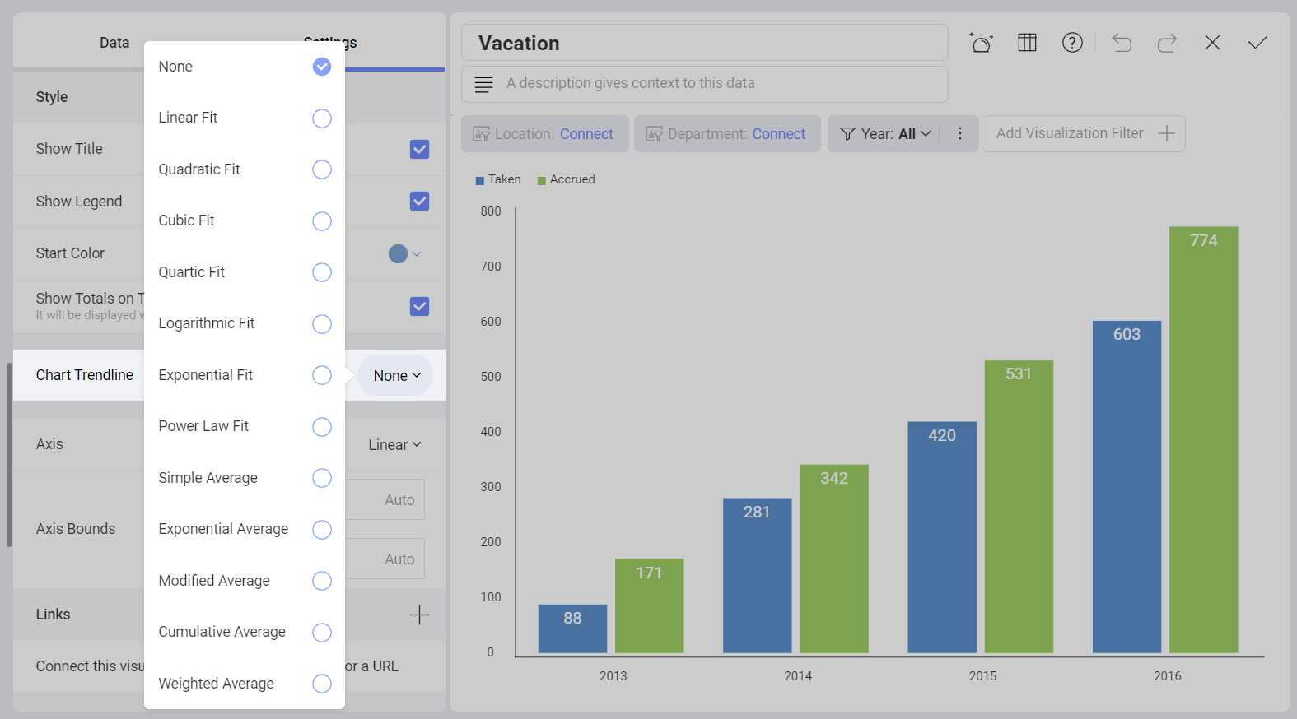The image size is (1297, 719).
Task: Undo the last change
Action: point(1122,43)
